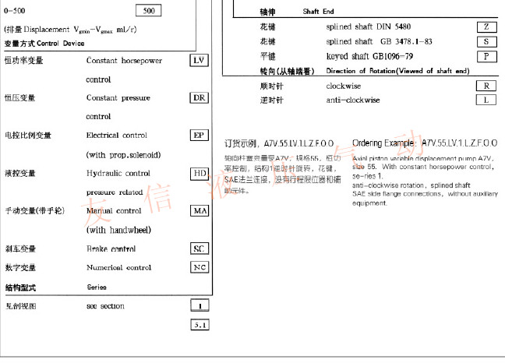Viewport: 505px width, 363px height.
Task: Click the text 'Numerical control'
Action: 118,267
